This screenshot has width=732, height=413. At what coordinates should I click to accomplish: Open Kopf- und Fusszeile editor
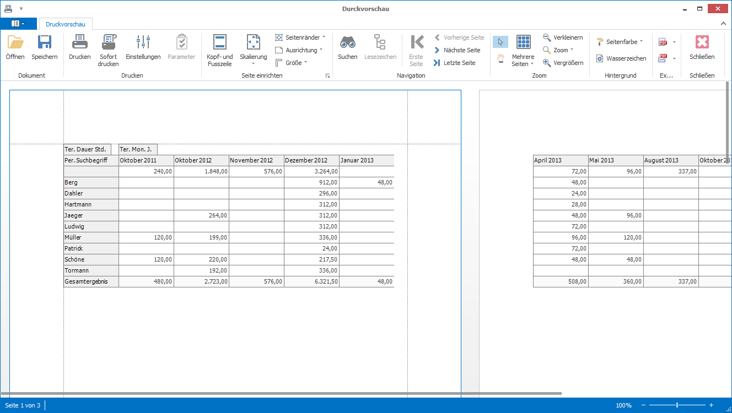point(220,43)
